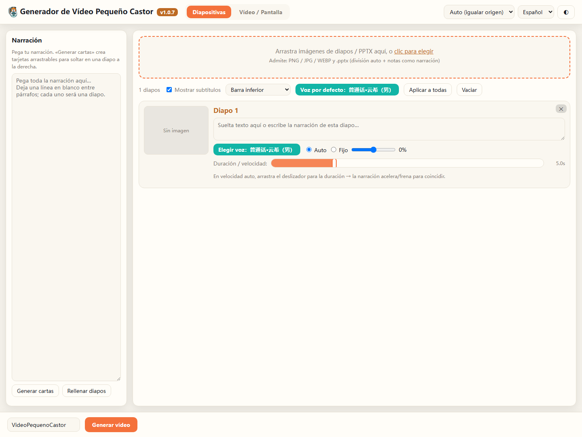Viewport: 582px width, 437px height.
Task: Click the 'Narración' panel heading
Action: point(27,40)
